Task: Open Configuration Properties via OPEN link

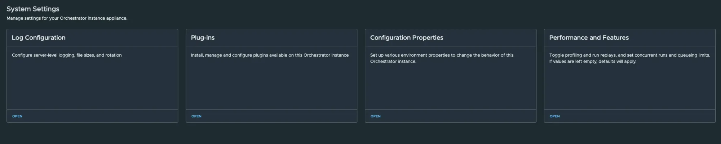Action: click(x=376, y=116)
